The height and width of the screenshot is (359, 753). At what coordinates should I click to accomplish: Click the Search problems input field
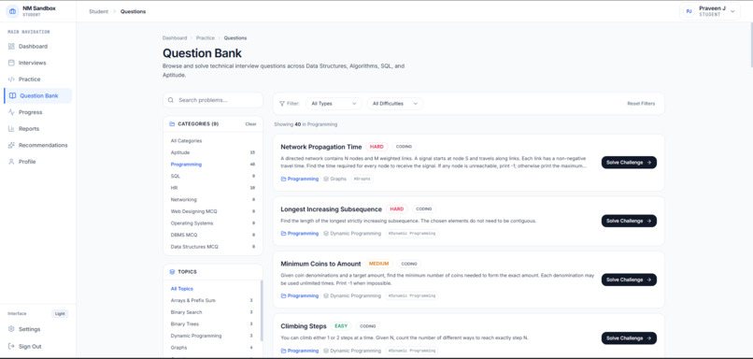pos(213,100)
